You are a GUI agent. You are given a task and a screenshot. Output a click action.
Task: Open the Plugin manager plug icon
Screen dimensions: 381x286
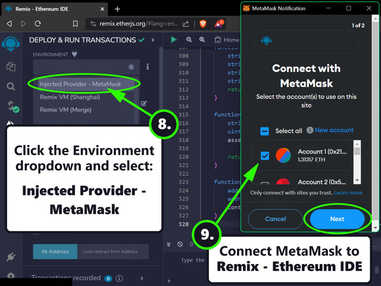coord(11,257)
